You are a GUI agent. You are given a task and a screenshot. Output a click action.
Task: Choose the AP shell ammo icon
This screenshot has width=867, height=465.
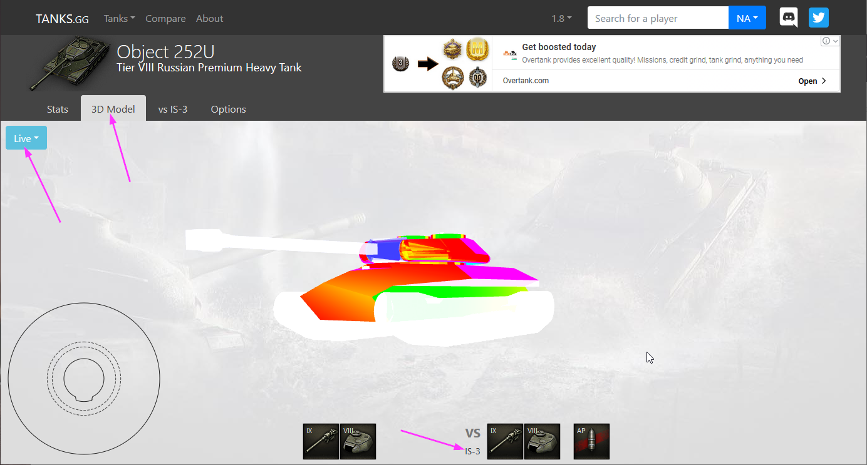tap(591, 441)
